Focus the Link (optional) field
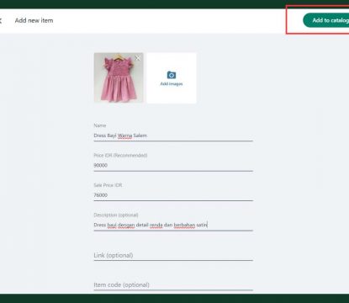The image size is (349, 303). 173,255
